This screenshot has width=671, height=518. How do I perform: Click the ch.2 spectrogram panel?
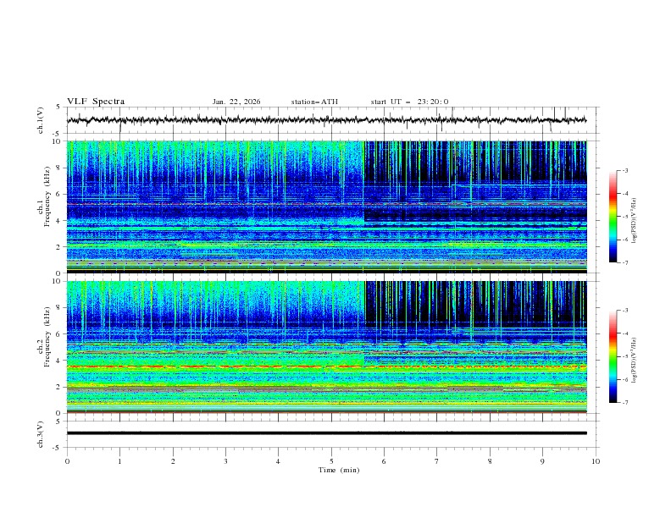coord(326,347)
